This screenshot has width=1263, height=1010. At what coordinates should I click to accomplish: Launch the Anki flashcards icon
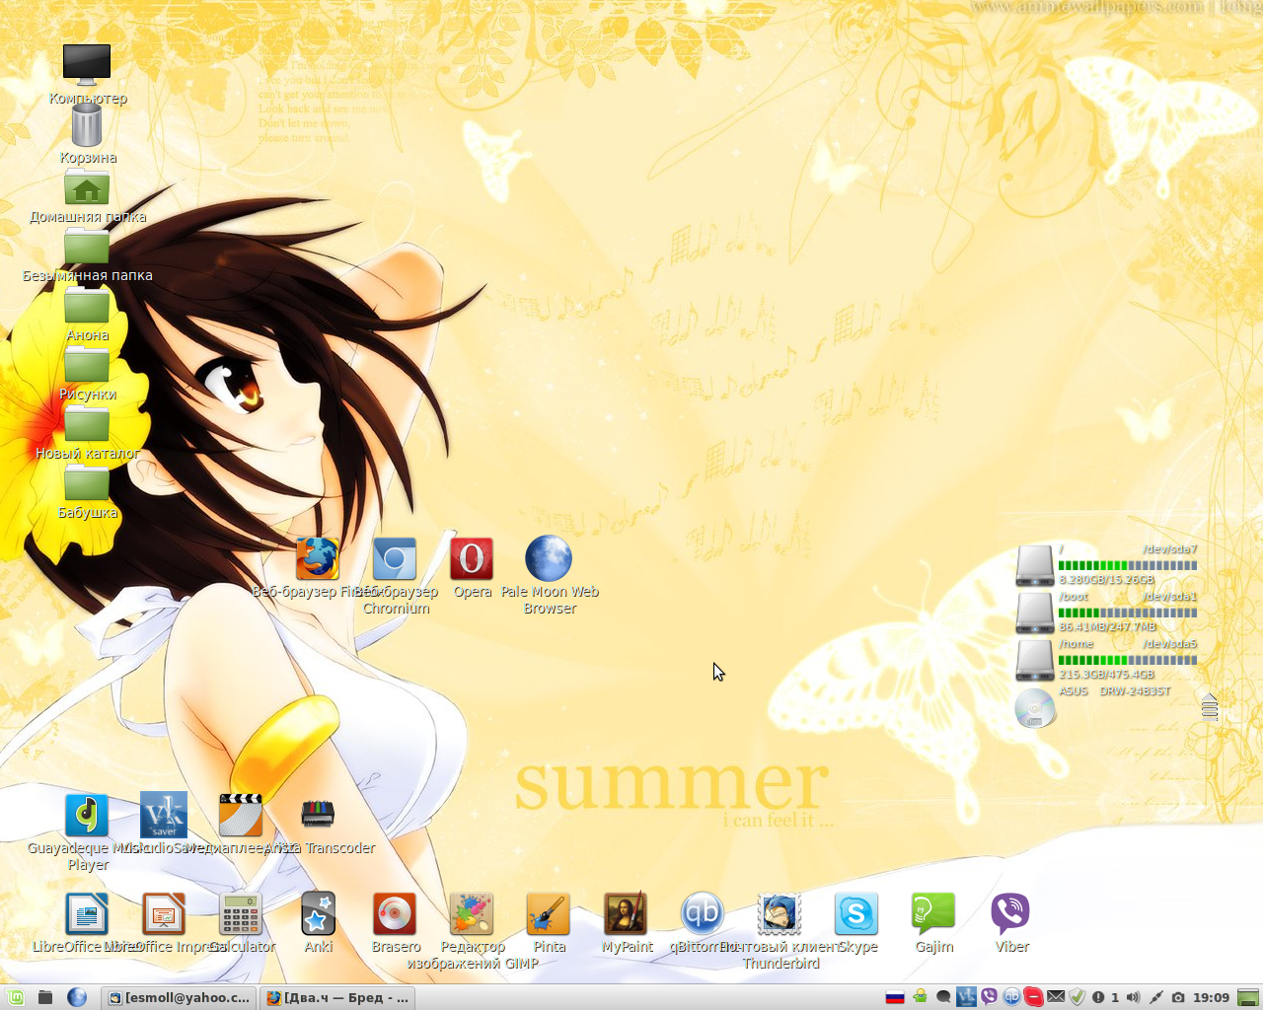[318, 914]
